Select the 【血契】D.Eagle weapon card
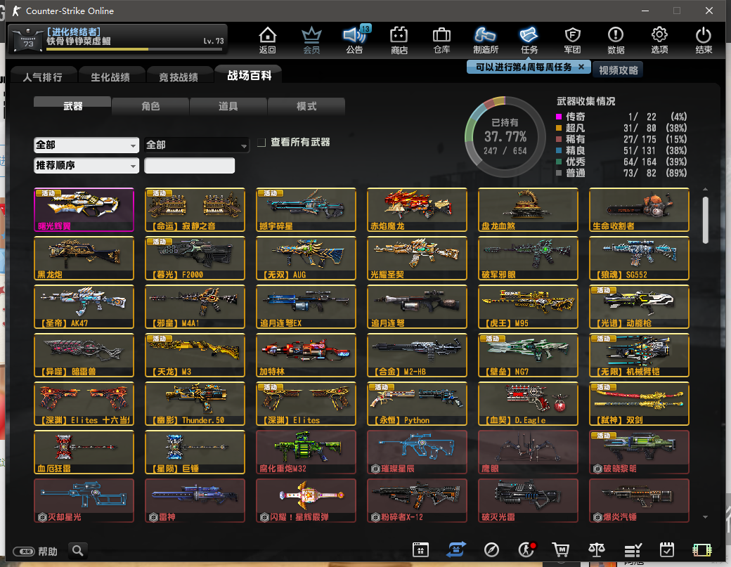Image resolution: width=731 pixels, height=567 pixels. coord(528,403)
